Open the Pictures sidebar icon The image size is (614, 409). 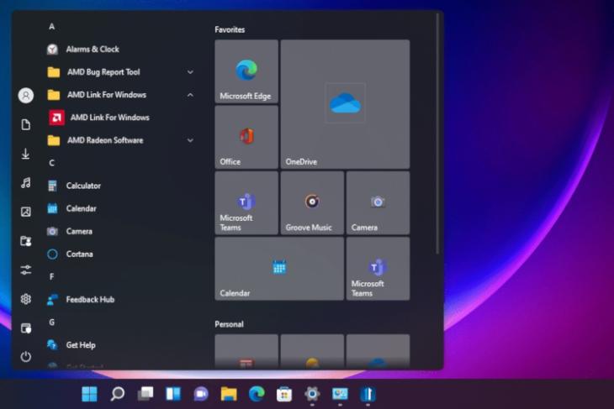click(x=26, y=212)
